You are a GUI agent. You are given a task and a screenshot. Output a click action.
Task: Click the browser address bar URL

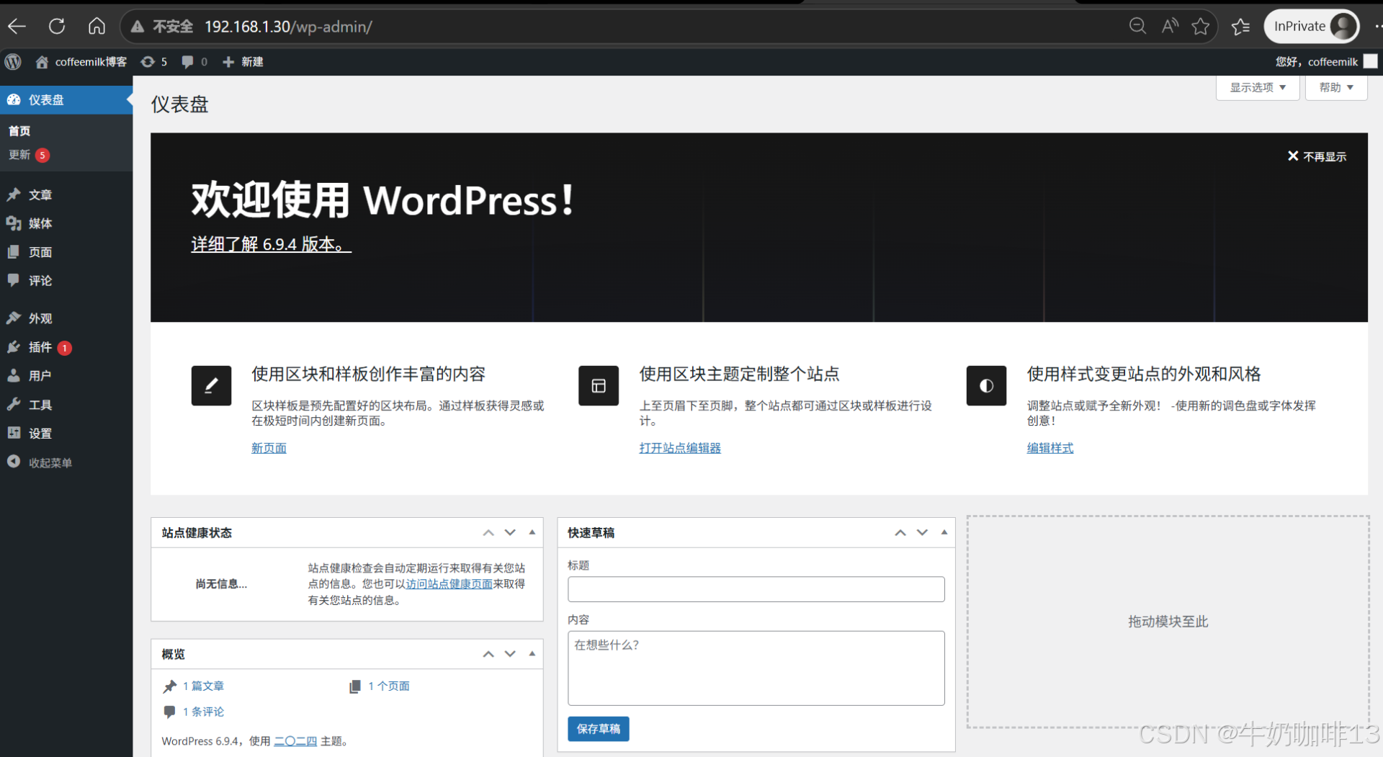click(x=288, y=27)
